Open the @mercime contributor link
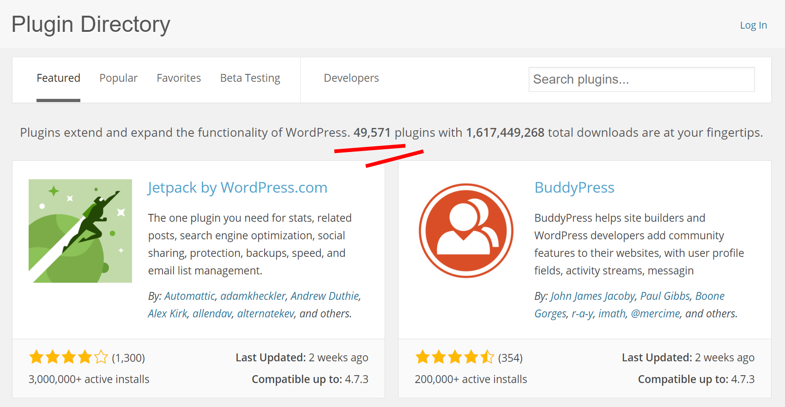This screenshot has height=407, width=785. click(x=655, y=314)
